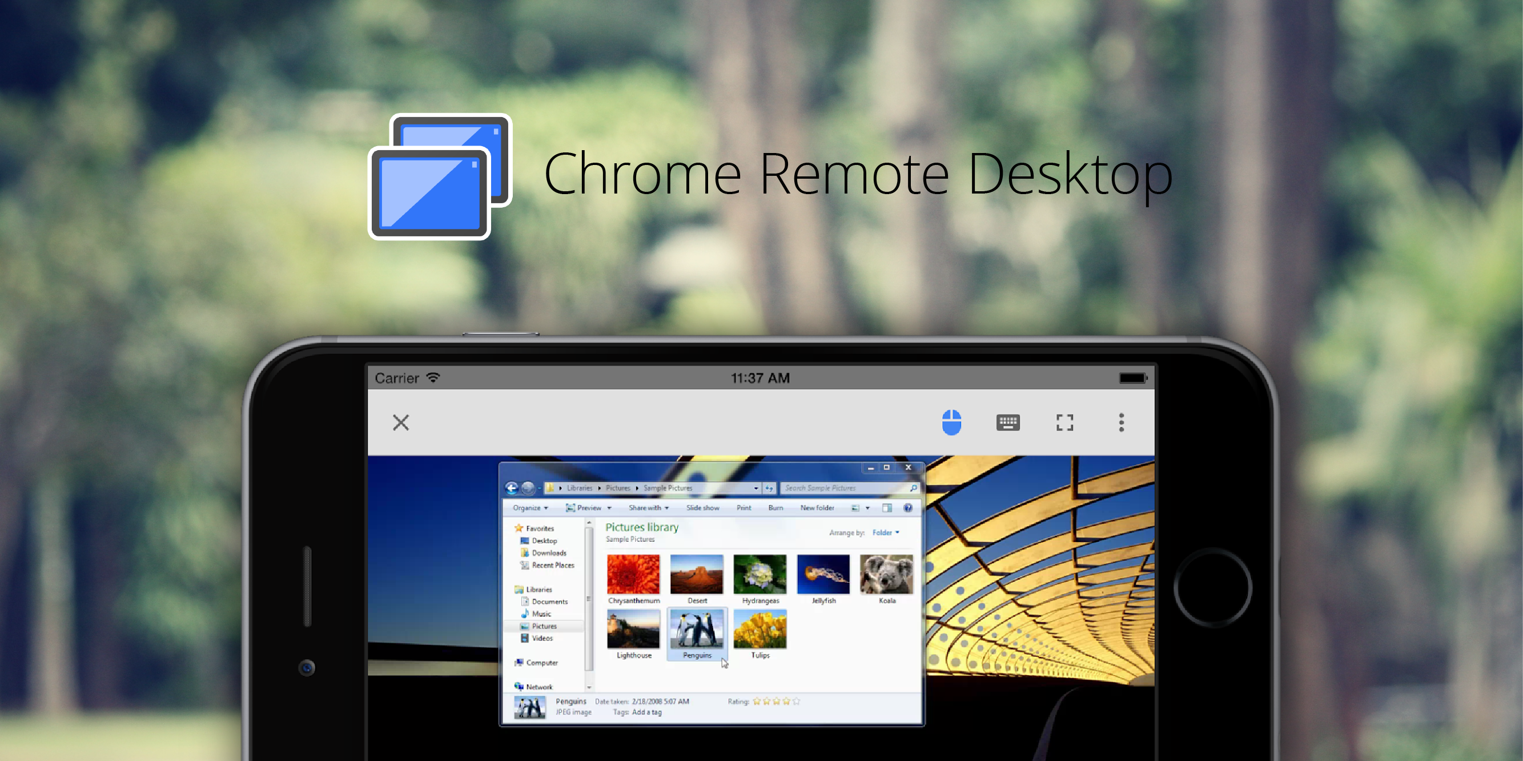Viewport: 1523px width, 761px height.
Task: Select Videos library in the sidebar
Action: tap(537, 638)
